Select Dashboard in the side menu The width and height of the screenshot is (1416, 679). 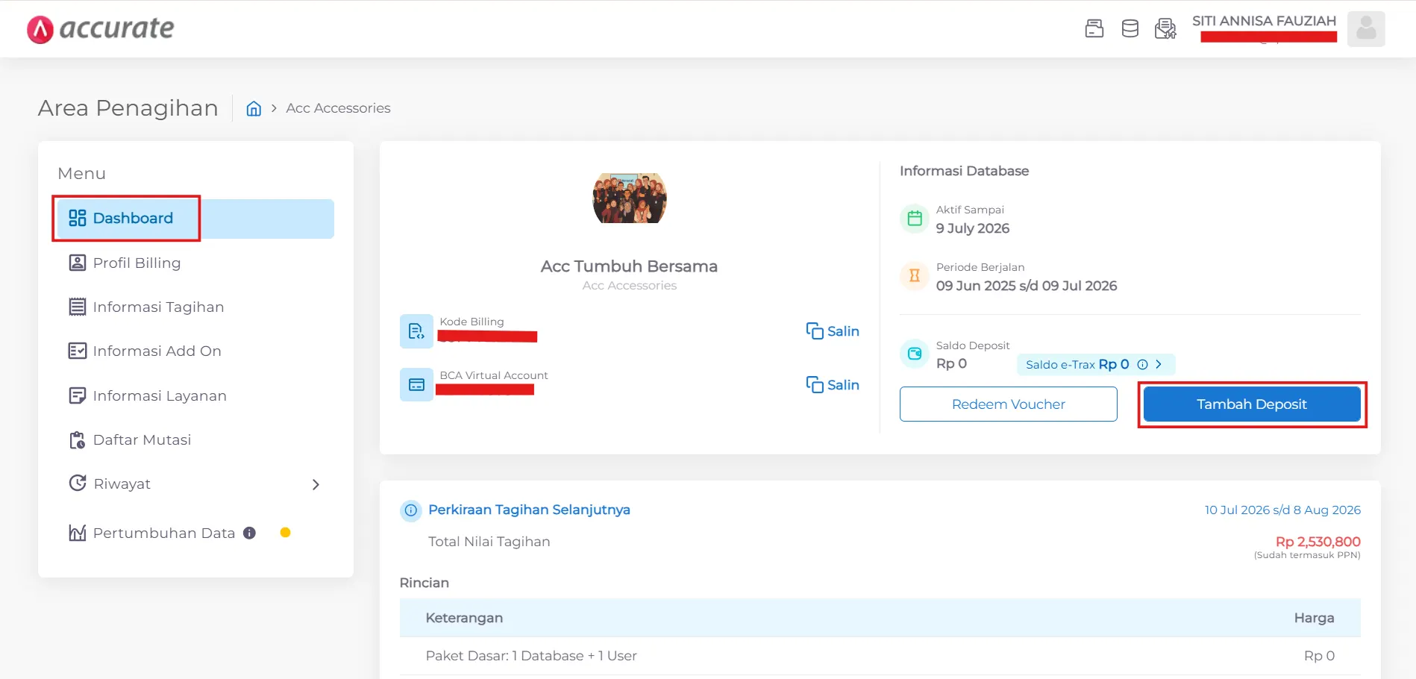[x=132, y=219]
